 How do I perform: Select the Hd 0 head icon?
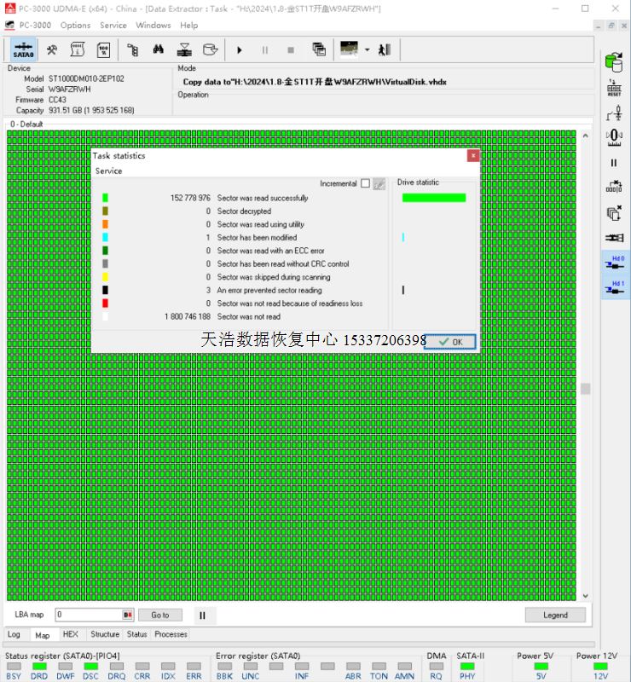tap(615, 262)
